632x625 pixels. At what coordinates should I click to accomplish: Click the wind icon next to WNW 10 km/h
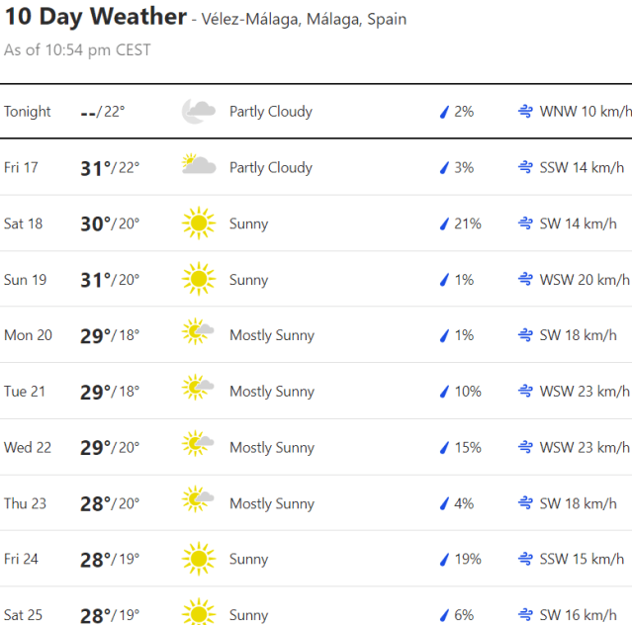tap(525, 112)
